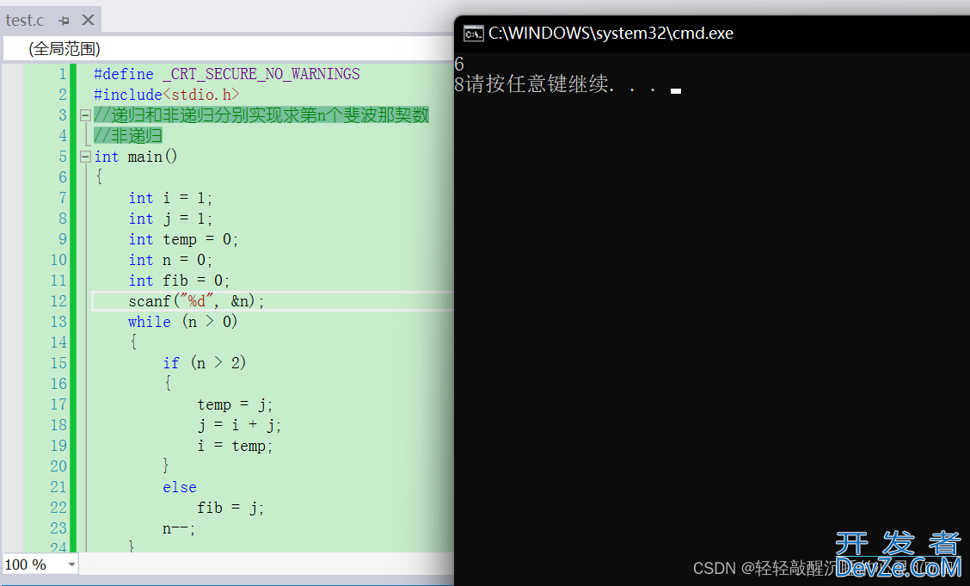Screen dimensions: 970x586
Task: Select the test.c editor tab
Action: [x=25, y=21]
